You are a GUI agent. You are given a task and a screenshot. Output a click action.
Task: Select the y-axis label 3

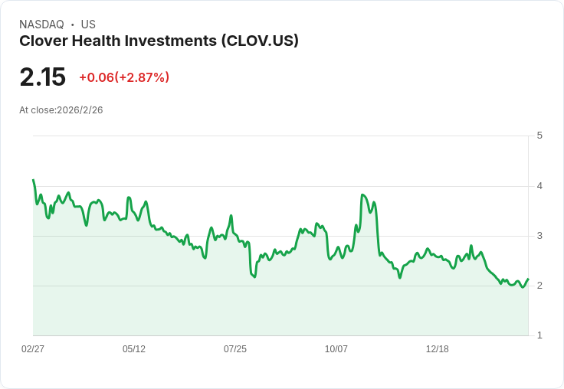pyautogui.click(x=540, y=236)
